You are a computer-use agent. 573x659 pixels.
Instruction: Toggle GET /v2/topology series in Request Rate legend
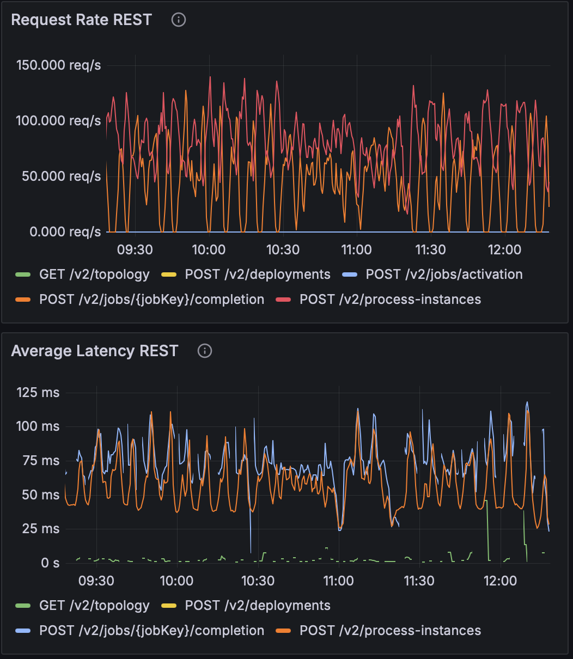[94, 274]
